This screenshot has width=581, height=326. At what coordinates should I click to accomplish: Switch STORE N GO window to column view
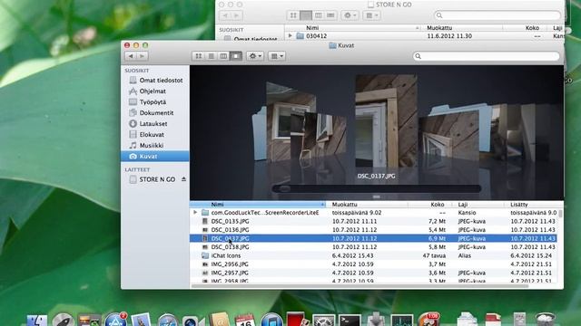[x=319, y=15]
